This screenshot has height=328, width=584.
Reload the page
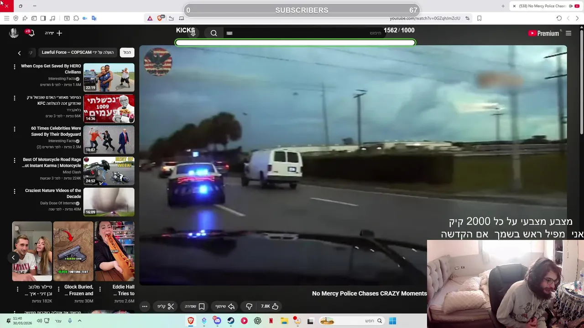click(559, 18)
